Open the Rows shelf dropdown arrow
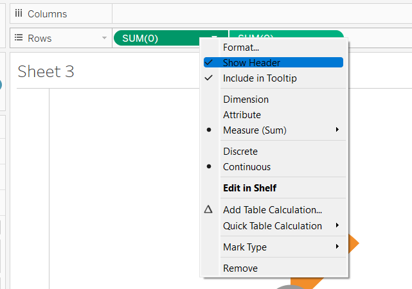412x289 pixels. pos(104,39)
